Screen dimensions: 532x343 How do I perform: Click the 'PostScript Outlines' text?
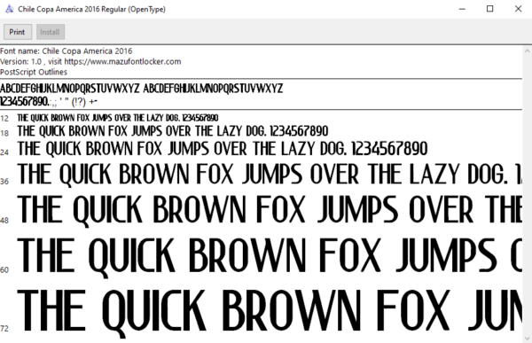coord(34,73)
